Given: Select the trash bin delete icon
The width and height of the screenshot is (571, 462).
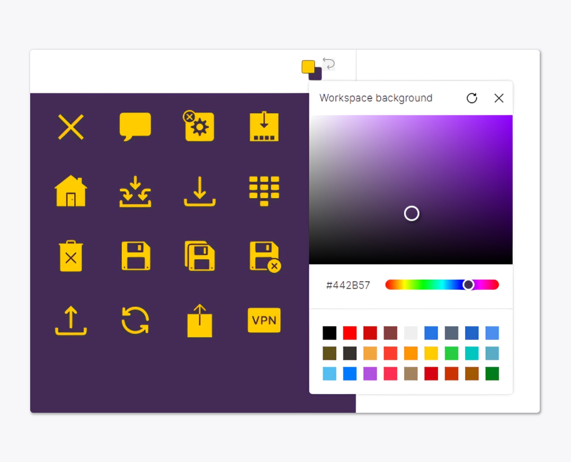Looking at the screenshot, I should (x=70, y=256).
